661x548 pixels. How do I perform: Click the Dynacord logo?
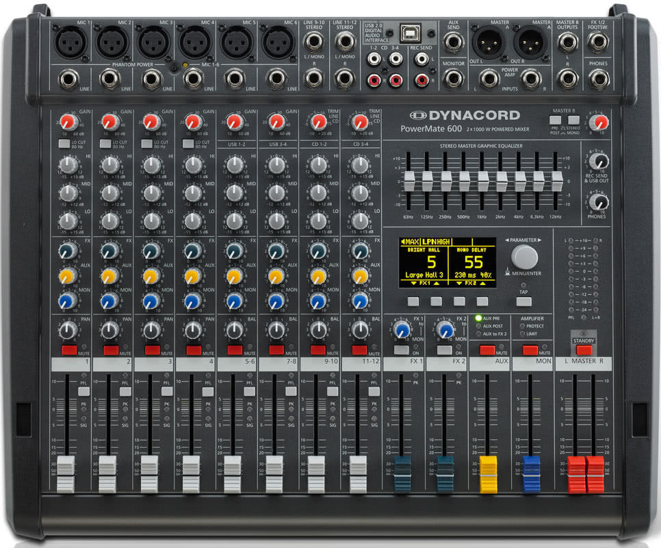pyautogui.click(x=465, y=115)
